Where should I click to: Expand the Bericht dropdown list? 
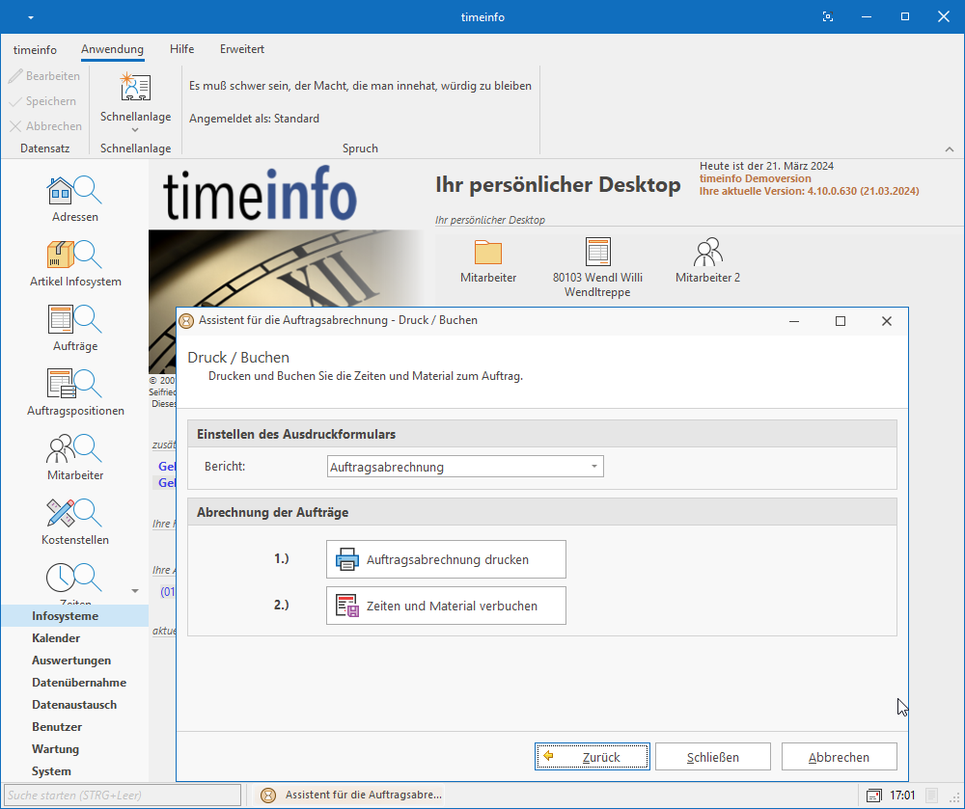tap(594, 467)
